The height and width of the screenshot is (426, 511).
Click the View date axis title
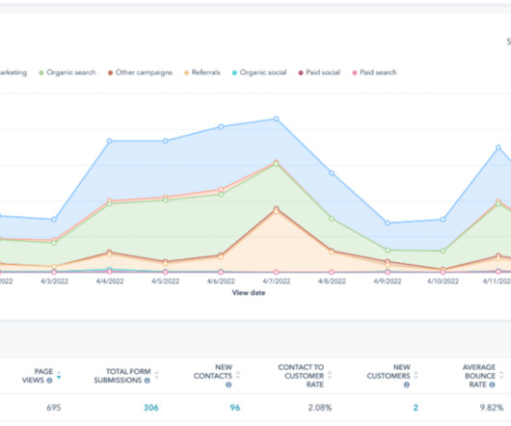[249, 292]
